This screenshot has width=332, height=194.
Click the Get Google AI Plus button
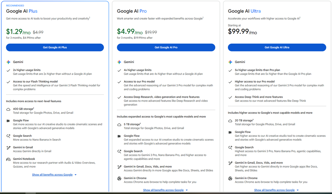pyautogui.click(x=55, y=48)
